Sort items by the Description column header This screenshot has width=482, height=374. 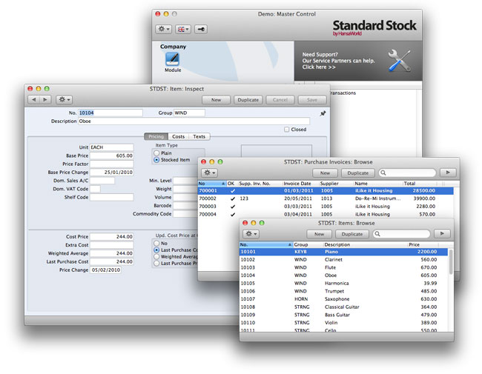click(365, 244)
